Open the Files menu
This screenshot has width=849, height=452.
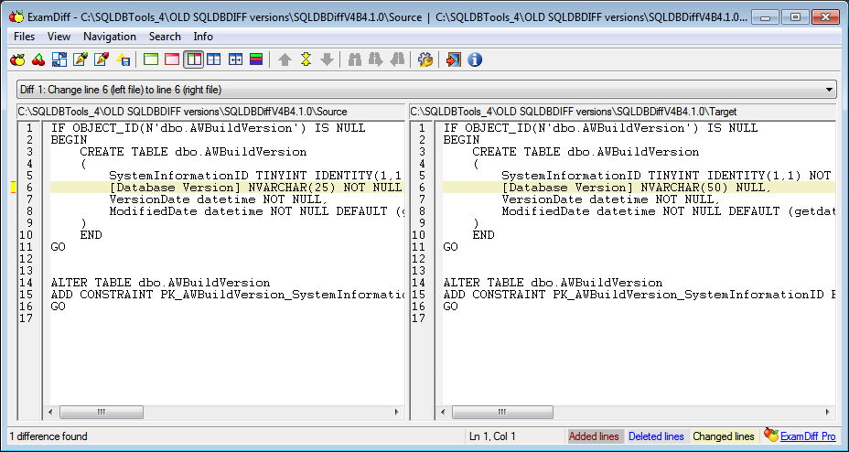24,37
